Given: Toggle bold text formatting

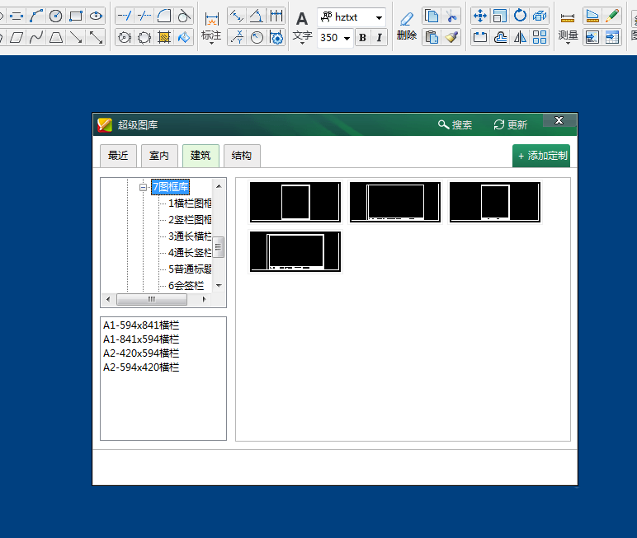Looking at the screenshot, I should pos(362,38).
